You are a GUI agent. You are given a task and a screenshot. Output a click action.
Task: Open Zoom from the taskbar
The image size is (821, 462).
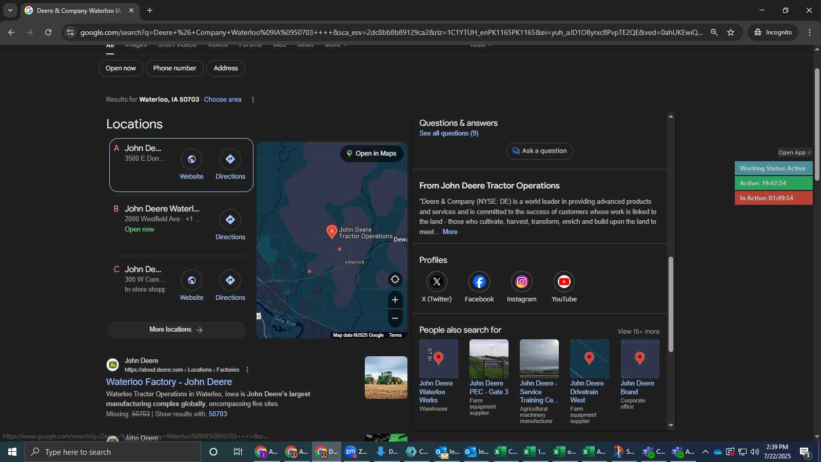(356, 452)
